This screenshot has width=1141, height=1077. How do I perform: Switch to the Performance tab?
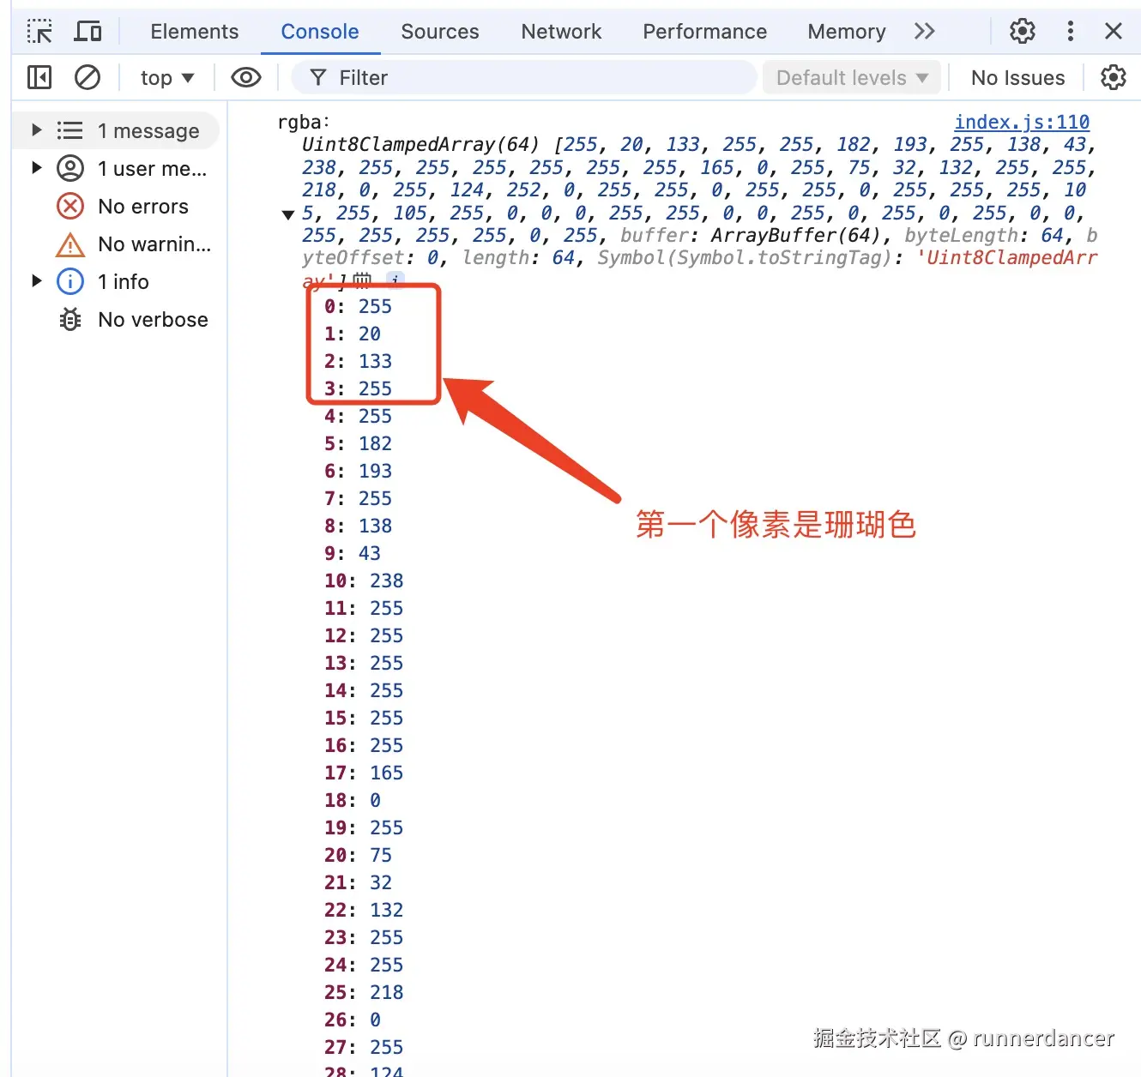tap(705, 32)
